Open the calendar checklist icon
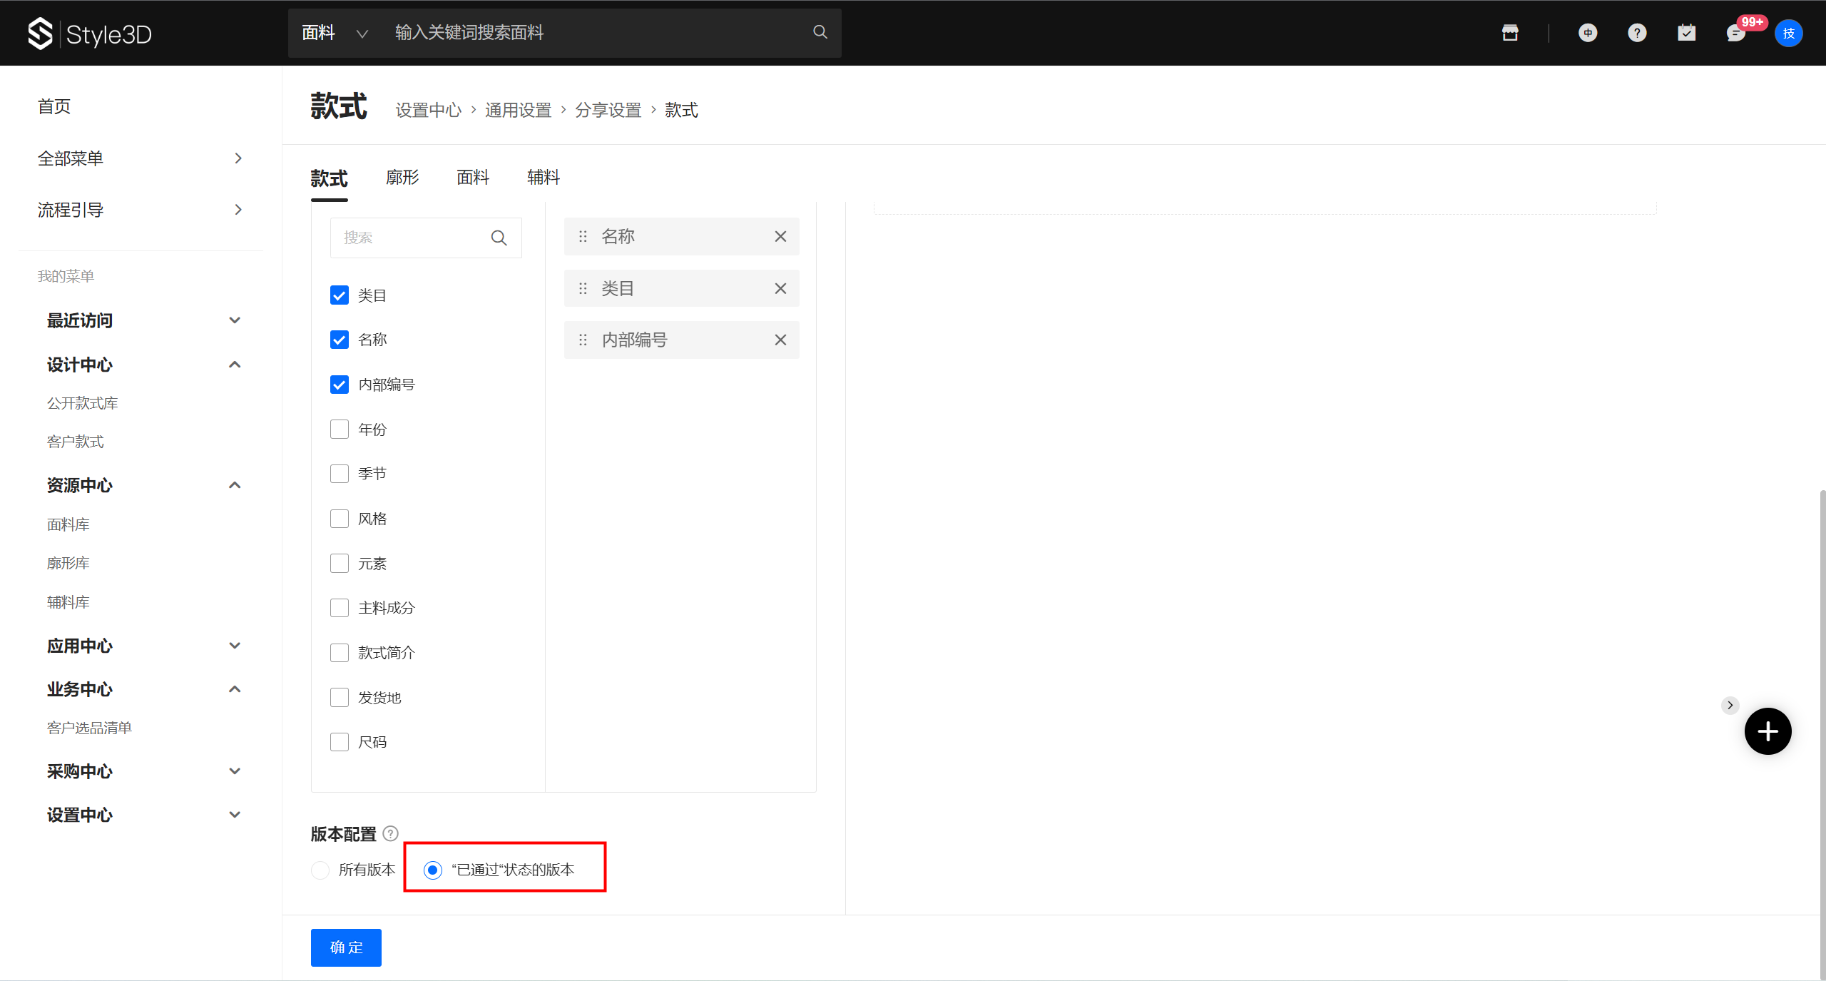 1687,33
